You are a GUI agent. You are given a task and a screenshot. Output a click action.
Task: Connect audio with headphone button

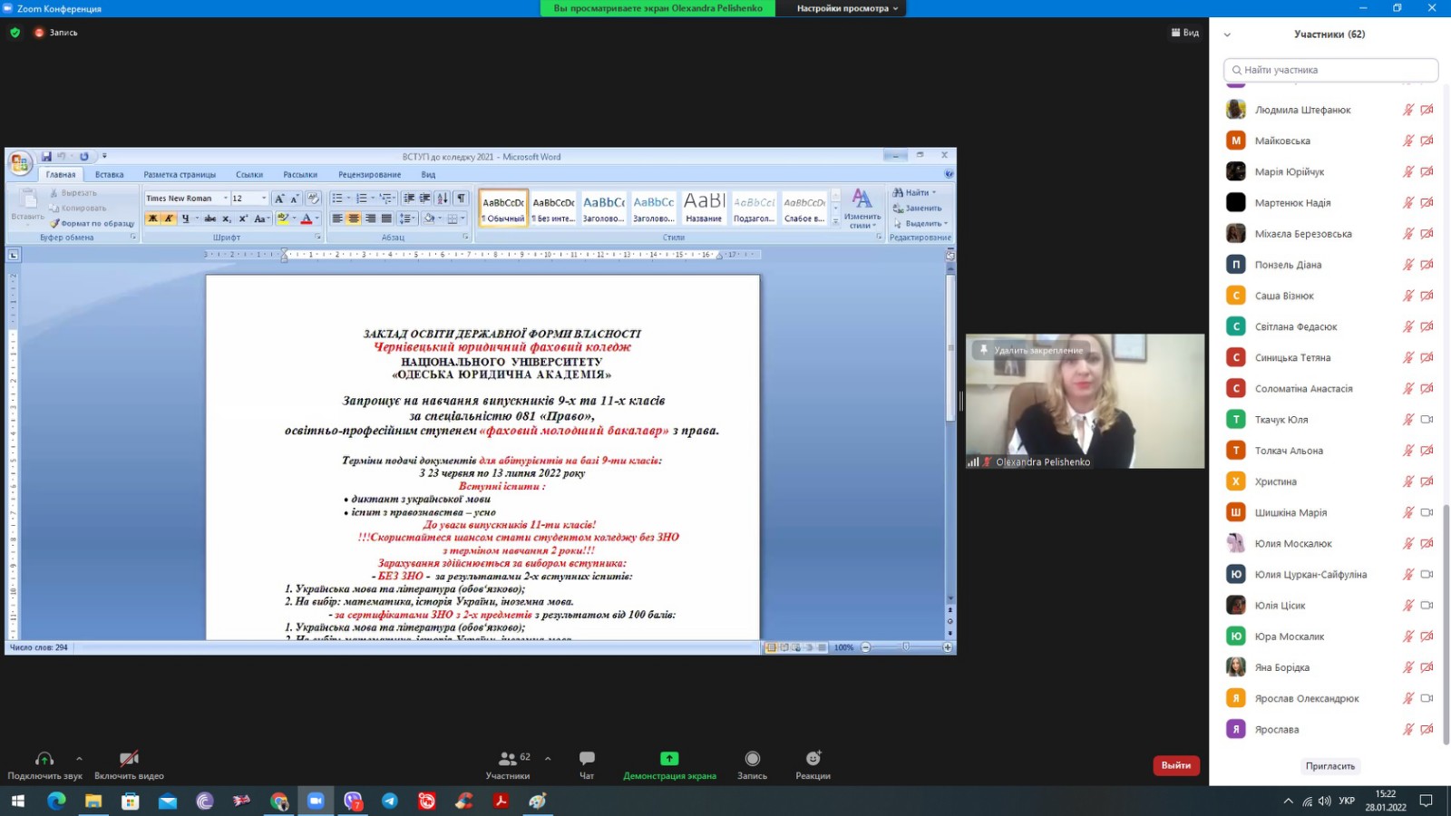coord(44,763)
